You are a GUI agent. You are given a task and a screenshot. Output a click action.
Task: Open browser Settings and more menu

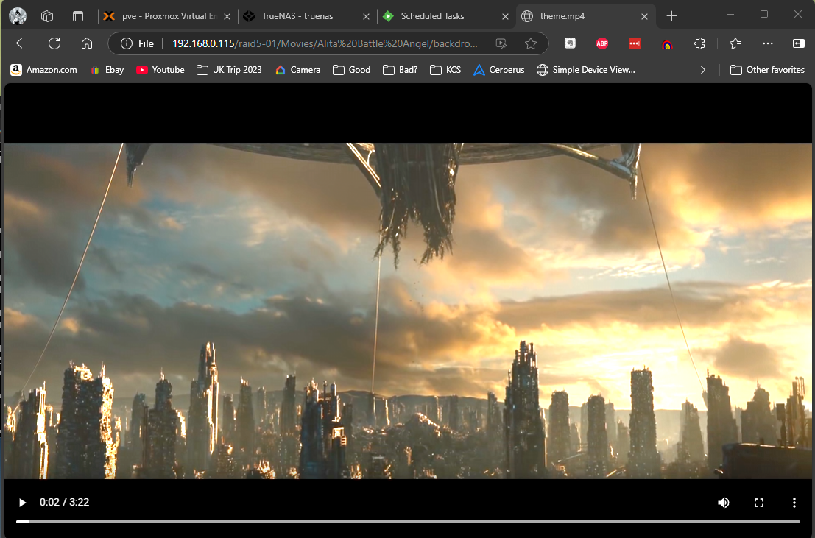(x=768, y=43)
